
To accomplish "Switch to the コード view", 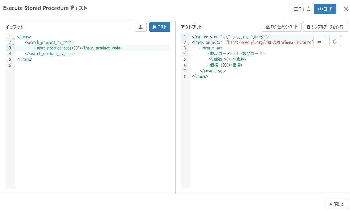I will tap(325, 9).
